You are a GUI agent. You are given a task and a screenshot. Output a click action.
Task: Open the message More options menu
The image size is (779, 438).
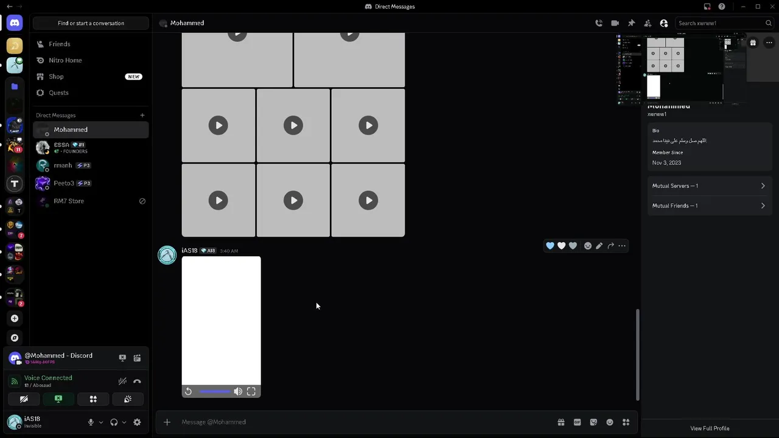pyautogui.click(x=622, y=246)
